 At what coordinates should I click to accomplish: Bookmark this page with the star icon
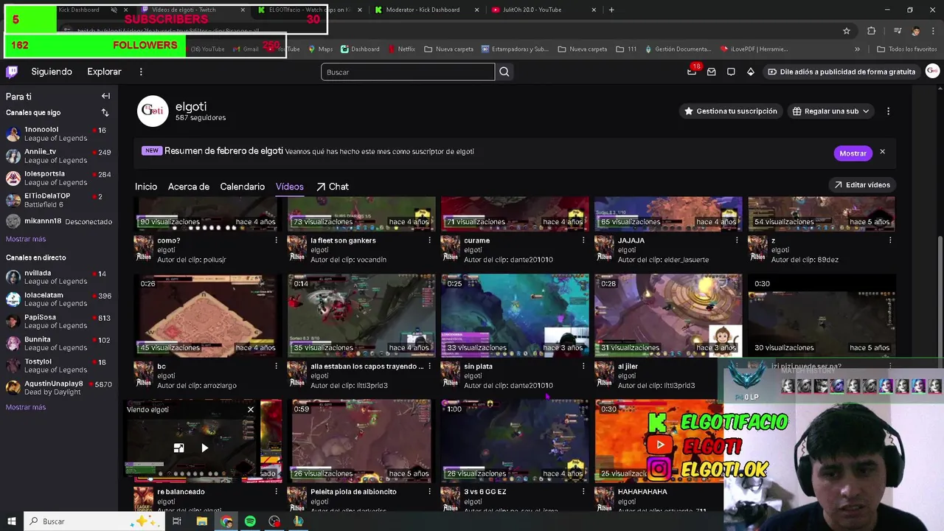click(x=847, y=31)
